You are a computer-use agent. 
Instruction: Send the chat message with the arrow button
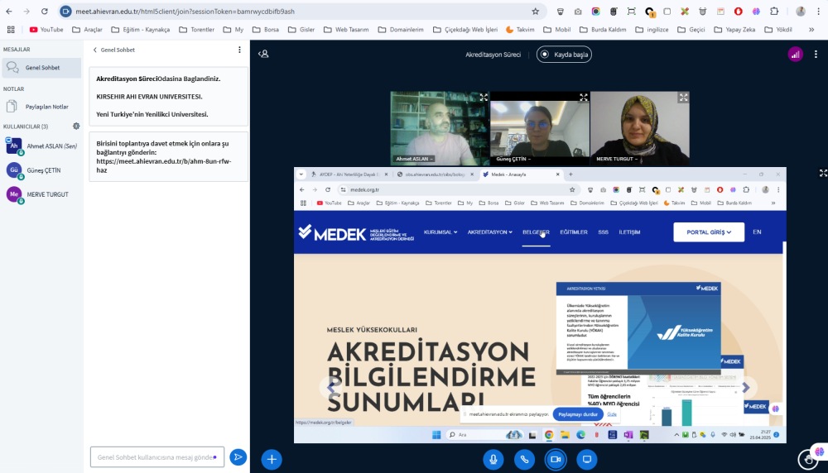[x=238, y=456]
